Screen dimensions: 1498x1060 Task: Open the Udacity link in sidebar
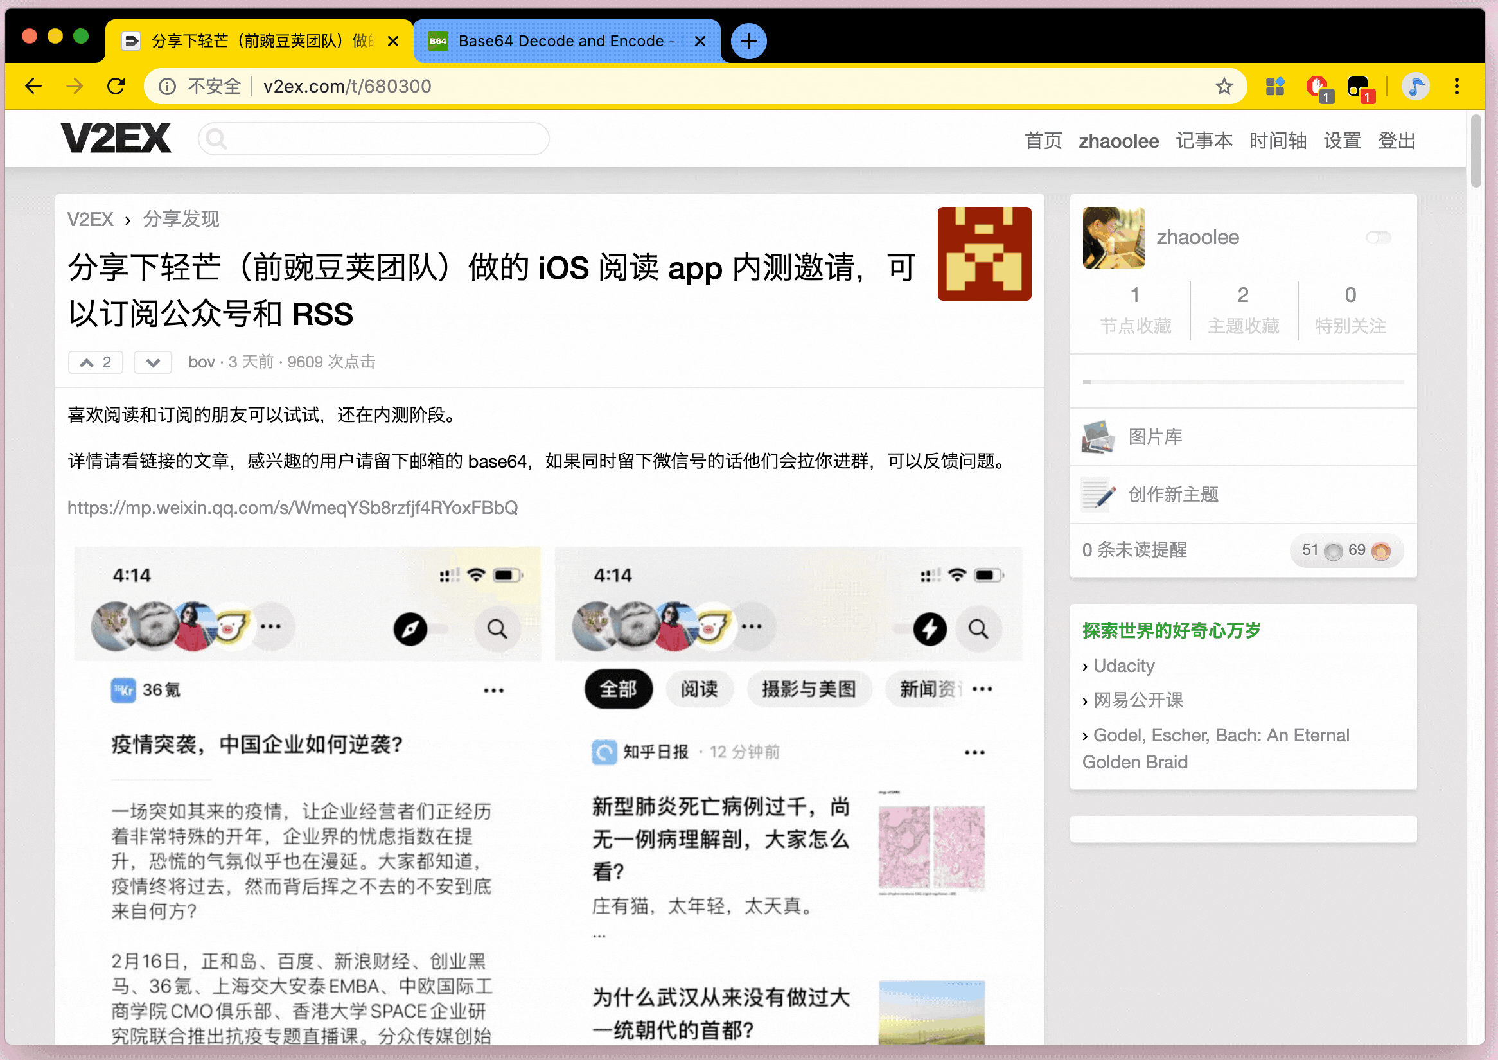coord(1123,666)
